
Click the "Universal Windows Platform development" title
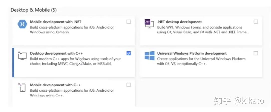pyautogui.click(x=192, y=53)
